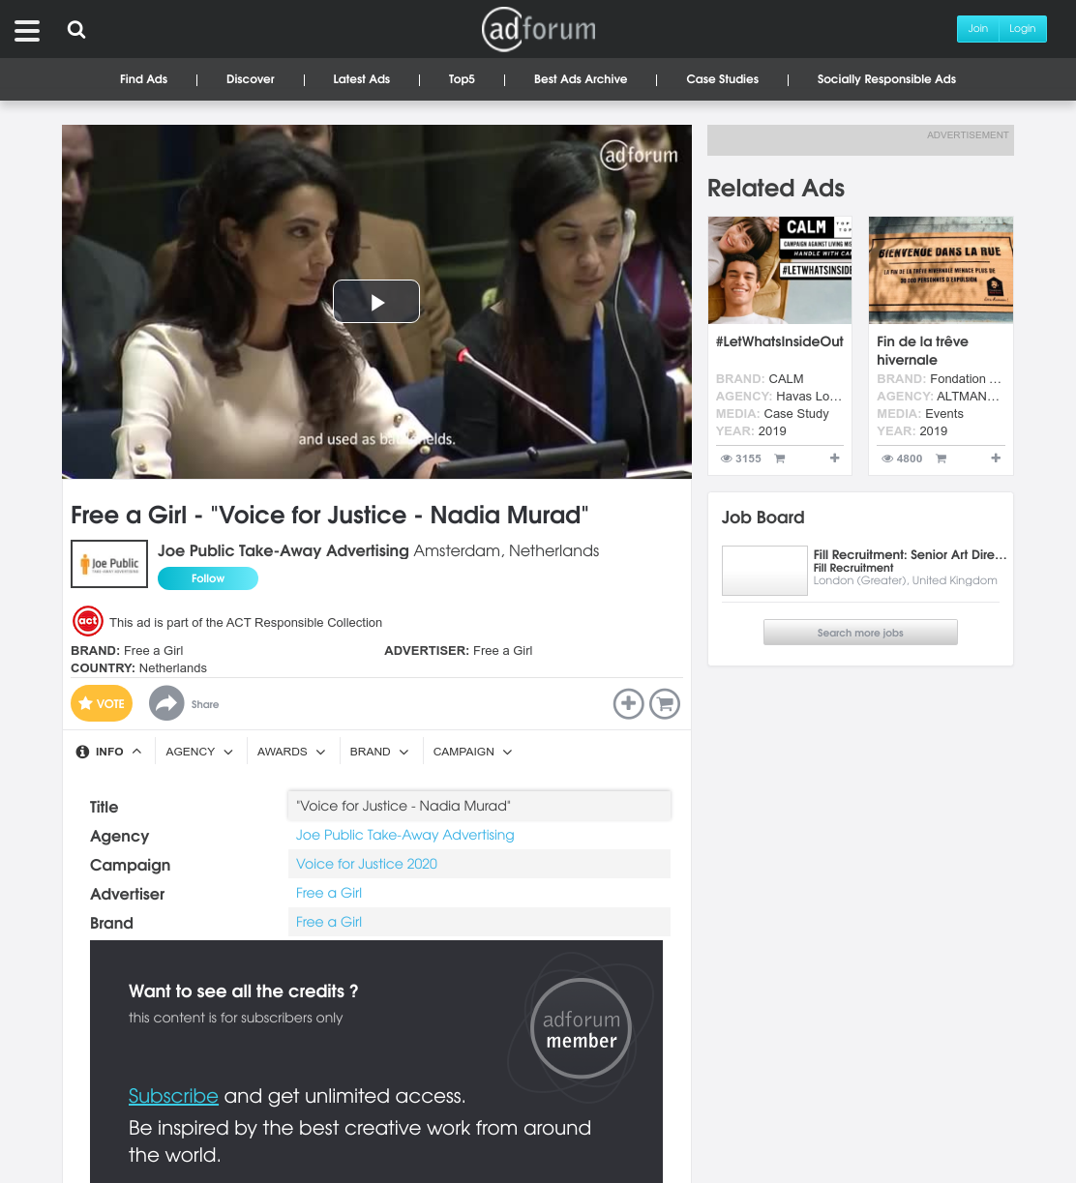Click the adforum member circle badge
Screen dimensions: 1076x1183
[581, 1029]
